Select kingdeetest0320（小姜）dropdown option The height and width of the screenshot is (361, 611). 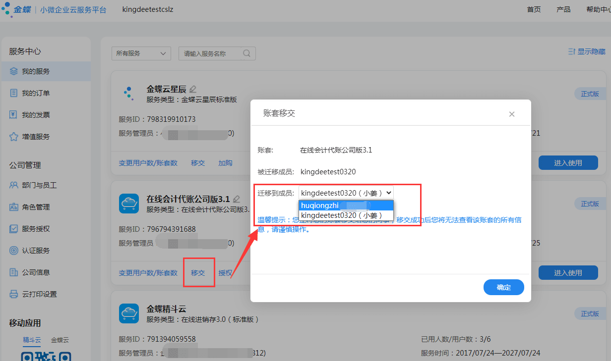346,215
